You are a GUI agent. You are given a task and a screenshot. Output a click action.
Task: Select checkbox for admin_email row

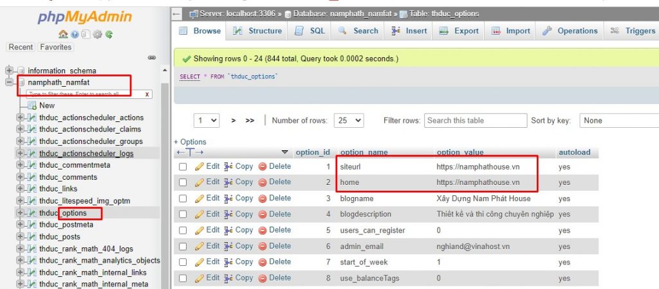point(183,246)
